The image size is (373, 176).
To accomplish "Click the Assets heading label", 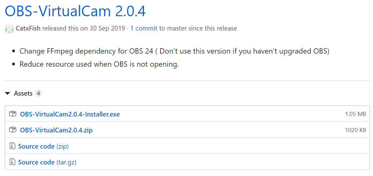I will click(23, 93).
